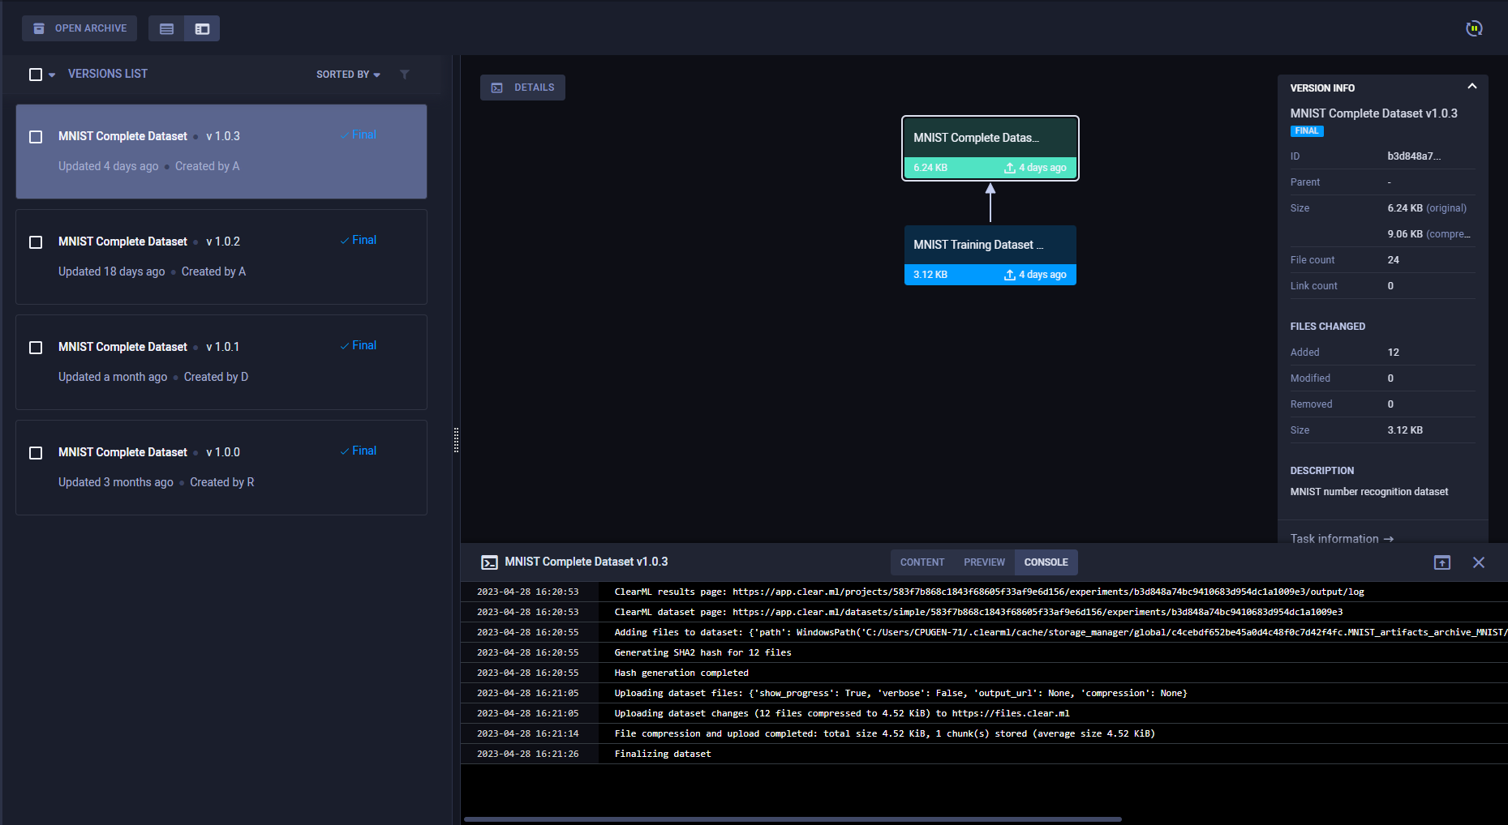Image resolution: width=1508 pixels, height=825 pixels.
Task: Select the checkbox for version v1.0.2
Action: 36,242
